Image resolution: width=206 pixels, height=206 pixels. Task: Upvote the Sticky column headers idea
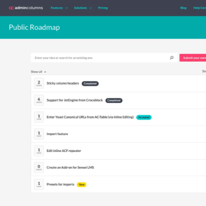pos(39,83)
